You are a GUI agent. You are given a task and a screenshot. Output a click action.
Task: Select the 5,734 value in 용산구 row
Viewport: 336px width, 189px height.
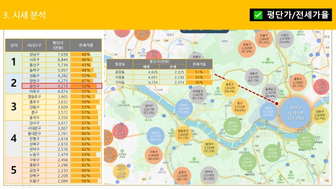tap(62, 65)
